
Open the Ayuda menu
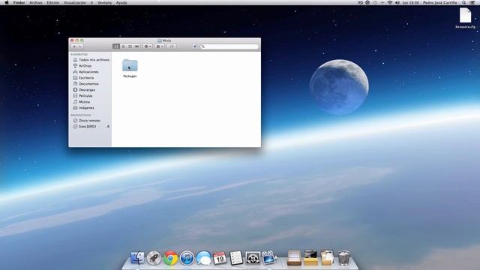pyautogui.click(x=121, y=2)
